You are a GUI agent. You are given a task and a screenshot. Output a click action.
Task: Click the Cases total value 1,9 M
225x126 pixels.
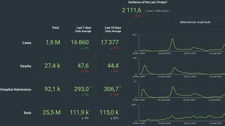click(x=53, y=42)
